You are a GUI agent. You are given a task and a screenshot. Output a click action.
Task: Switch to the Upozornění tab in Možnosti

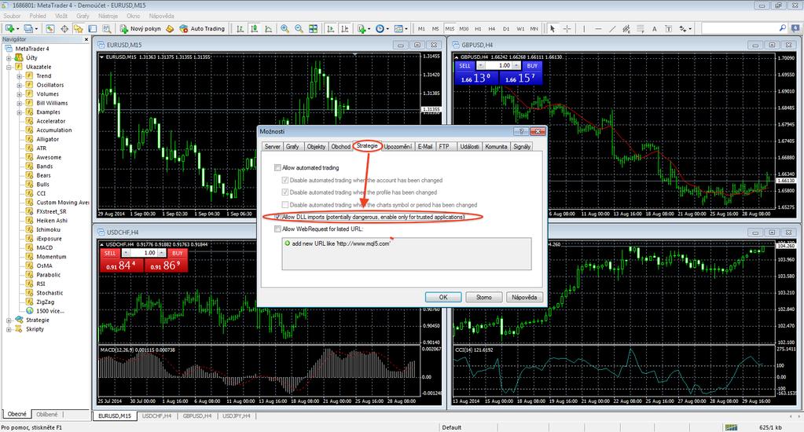pos(398,147)
